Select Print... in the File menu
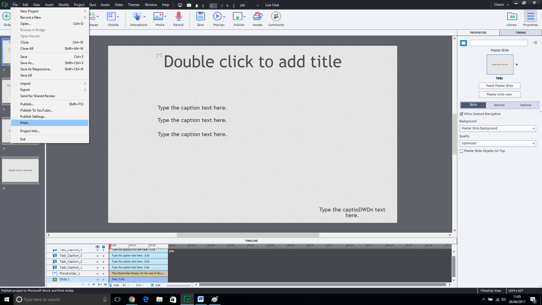The height and width of the screenshot is (305, 542). pos(25,123)
